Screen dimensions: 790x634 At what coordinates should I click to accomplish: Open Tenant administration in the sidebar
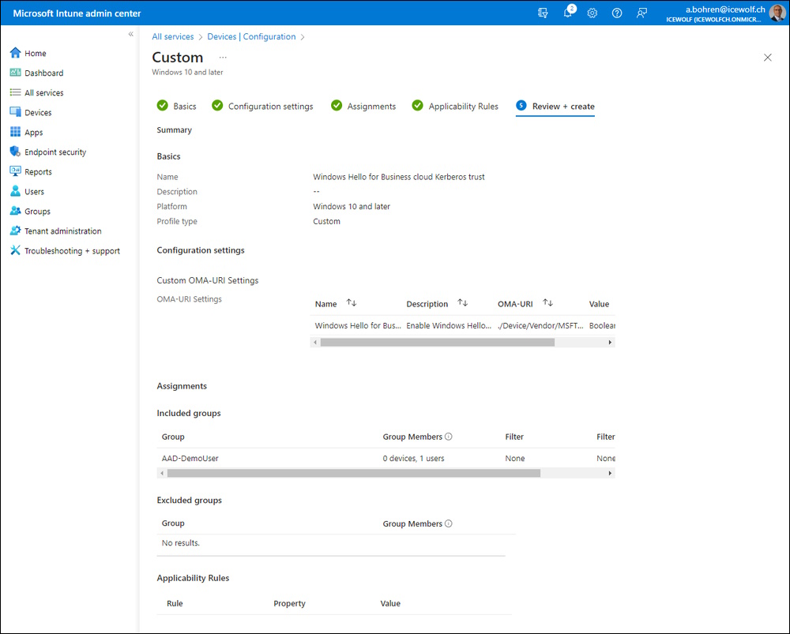63,231
